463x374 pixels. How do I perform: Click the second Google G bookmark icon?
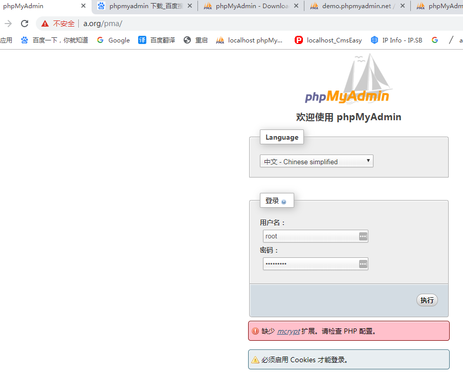435,40
